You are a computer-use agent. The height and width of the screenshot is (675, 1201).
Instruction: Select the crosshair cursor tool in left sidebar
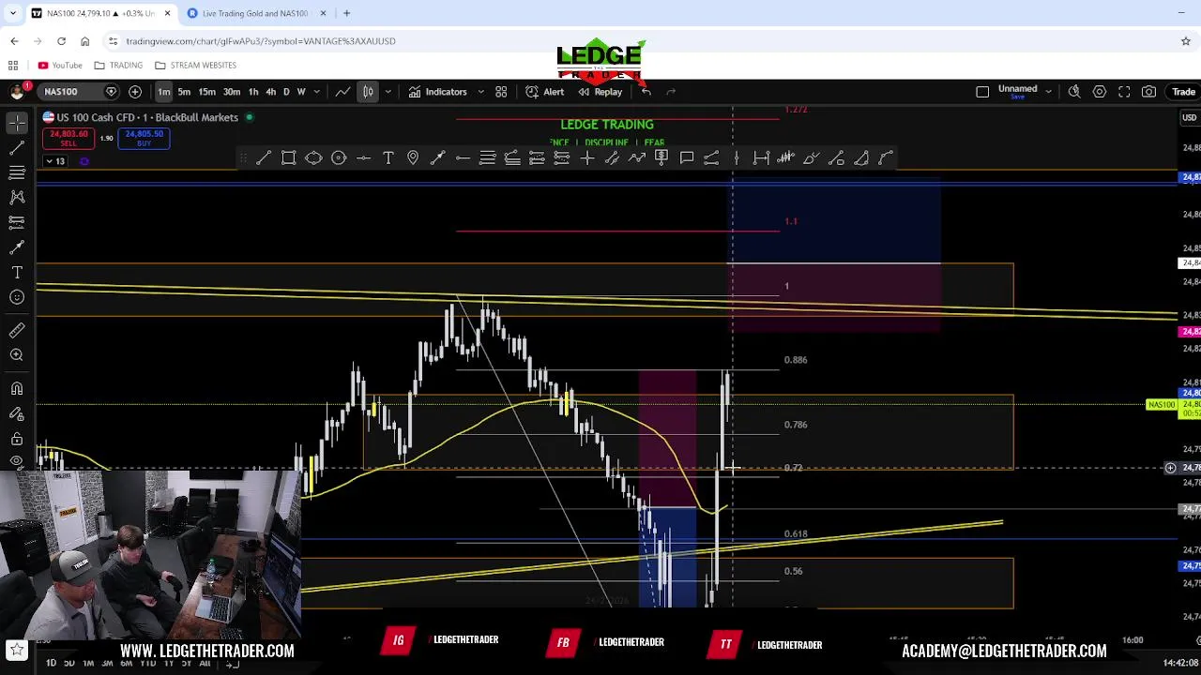tap(17, 123)
